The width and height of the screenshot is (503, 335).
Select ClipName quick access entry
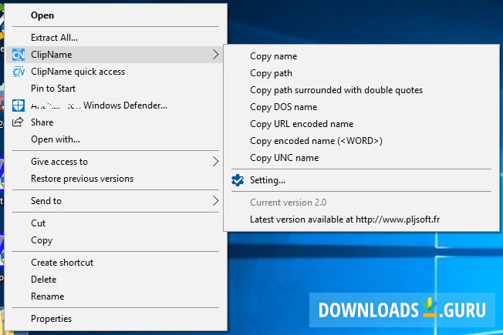[x=116, y=72]
